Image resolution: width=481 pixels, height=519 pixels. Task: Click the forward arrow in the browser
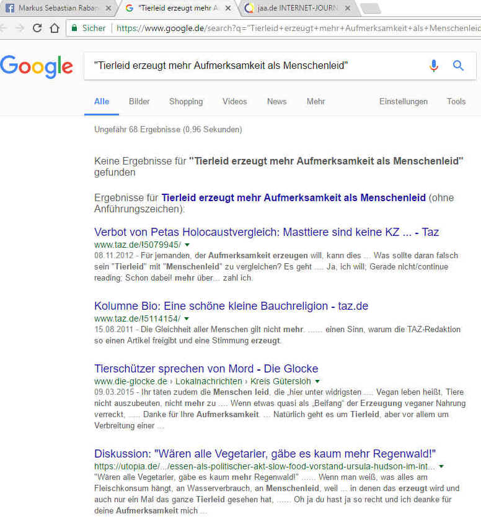(x=20, y=28)
